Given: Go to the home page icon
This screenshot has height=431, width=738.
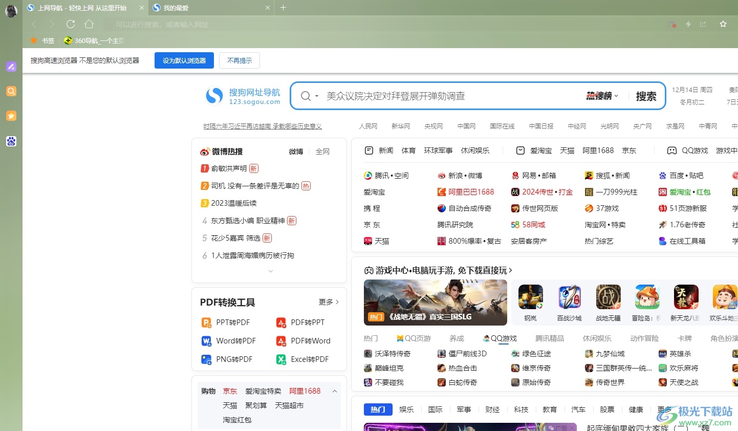Looking at the screenshot, I should click(x=89, y=24).
